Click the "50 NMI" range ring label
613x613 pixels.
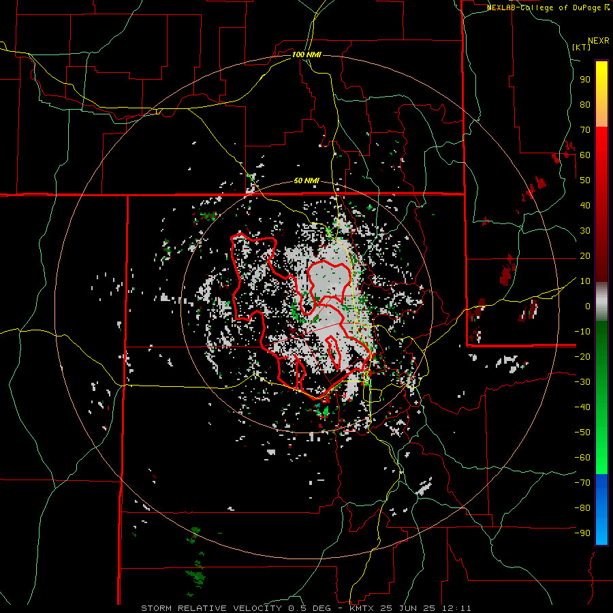pyautogui.click(x=306, y=180)
